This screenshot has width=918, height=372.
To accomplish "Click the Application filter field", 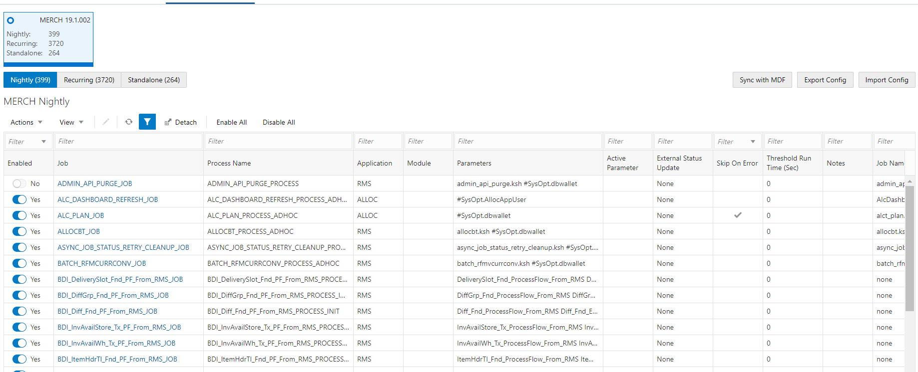I will tap(378, 141).
